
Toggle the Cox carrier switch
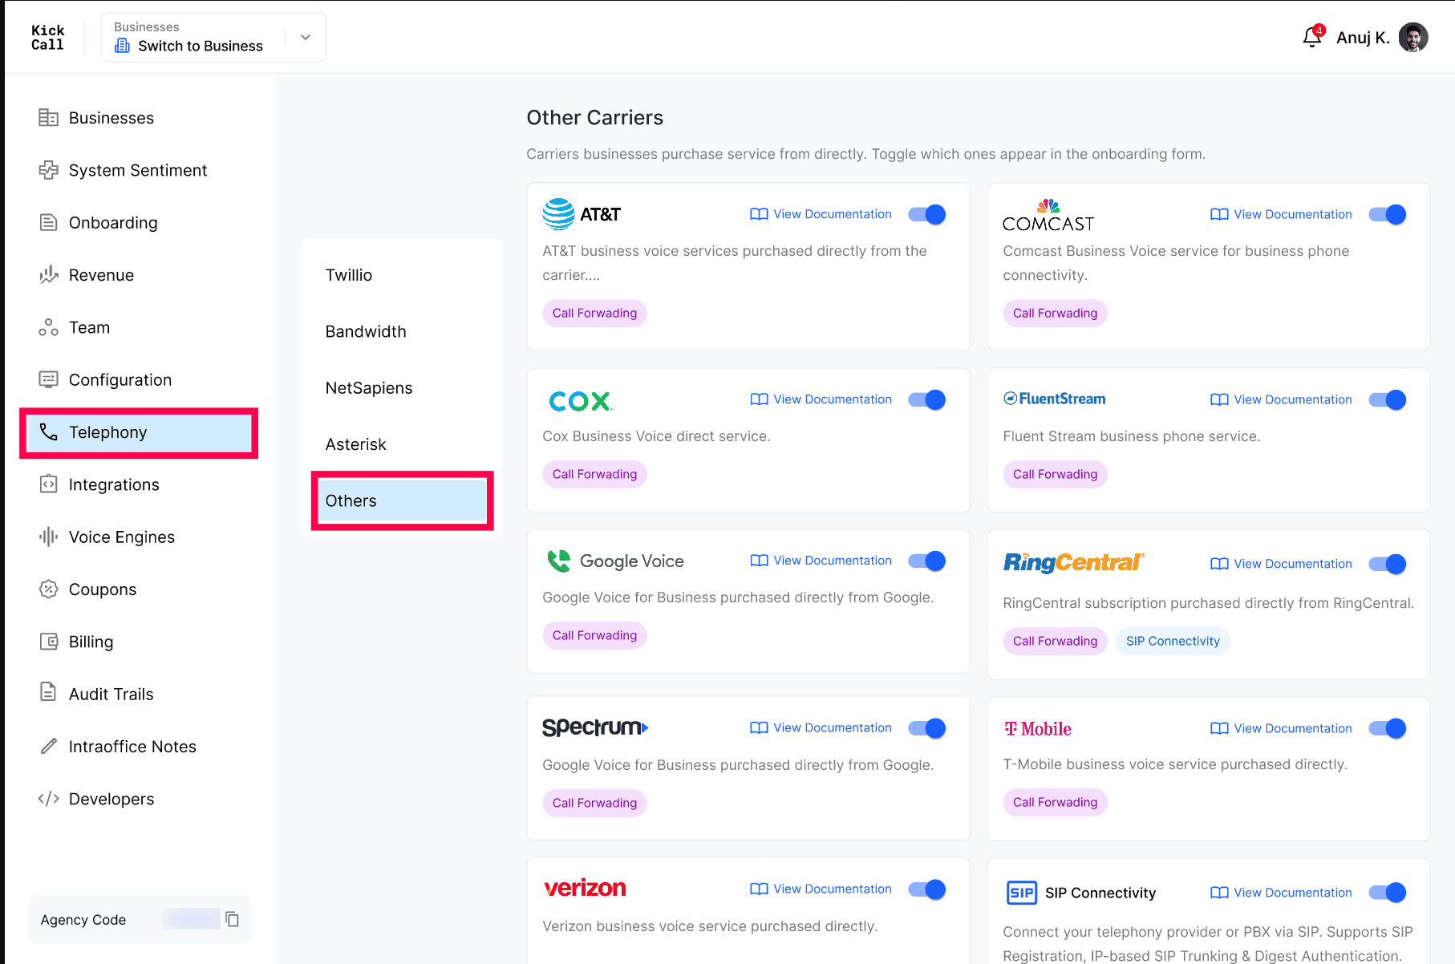(x=927, y=399)
